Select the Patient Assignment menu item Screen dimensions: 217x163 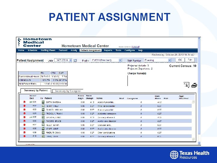(x=90, y=50)
